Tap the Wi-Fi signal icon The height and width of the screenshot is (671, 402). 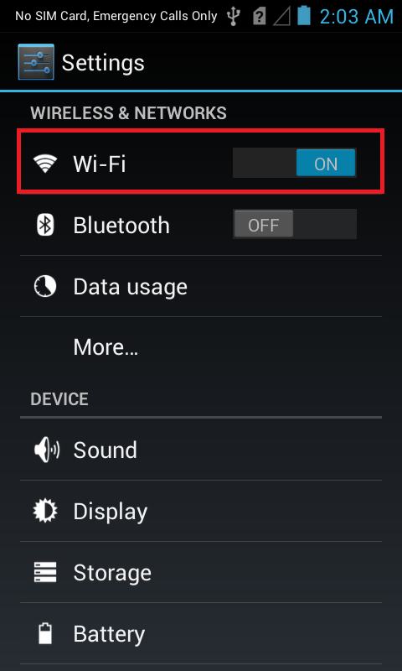pyautogui.click(x=45, y=164)
